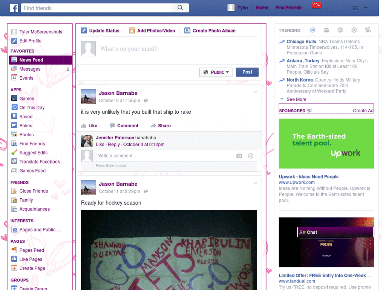Click the Photos icon in sidebar

[14, 134]
